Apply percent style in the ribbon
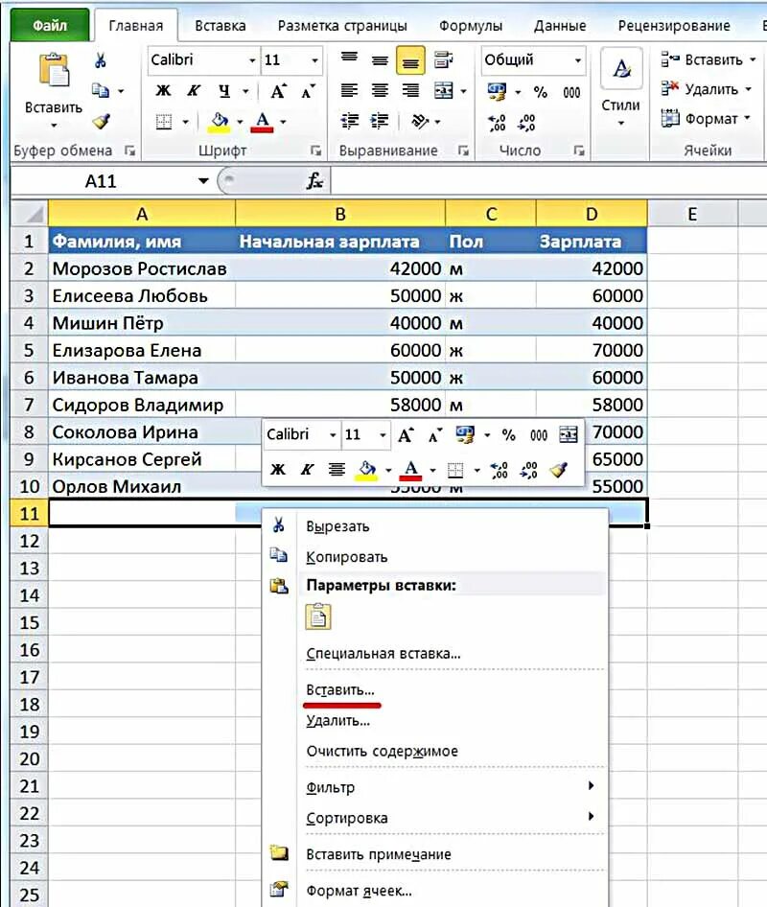Screen dimensions: 767x907 pos(540,92)
